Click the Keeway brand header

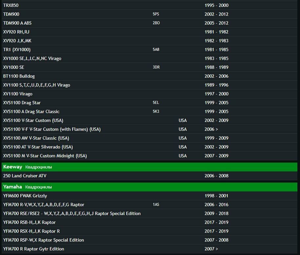(12, 167)
